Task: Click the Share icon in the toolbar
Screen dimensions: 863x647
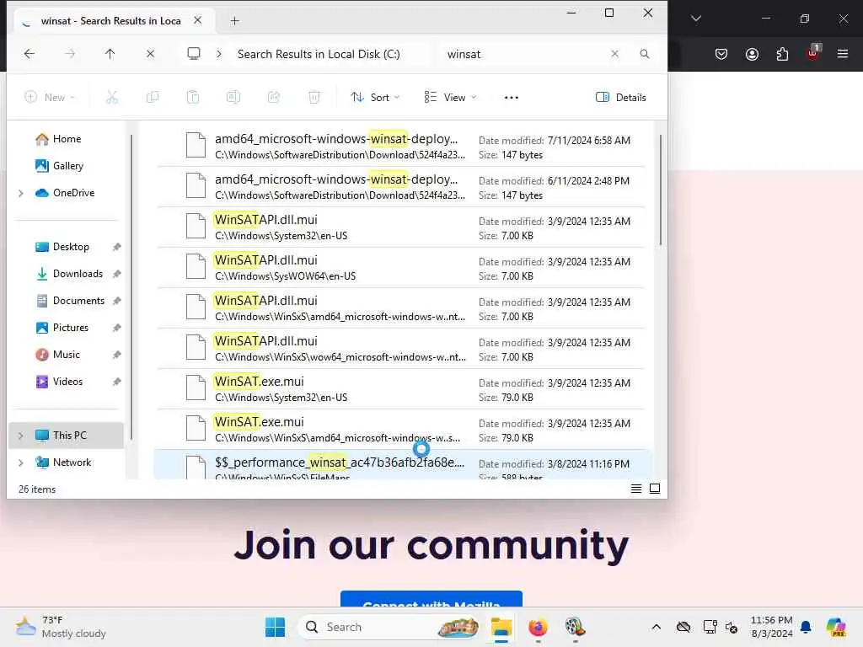Action: click(x=274, y=98)
